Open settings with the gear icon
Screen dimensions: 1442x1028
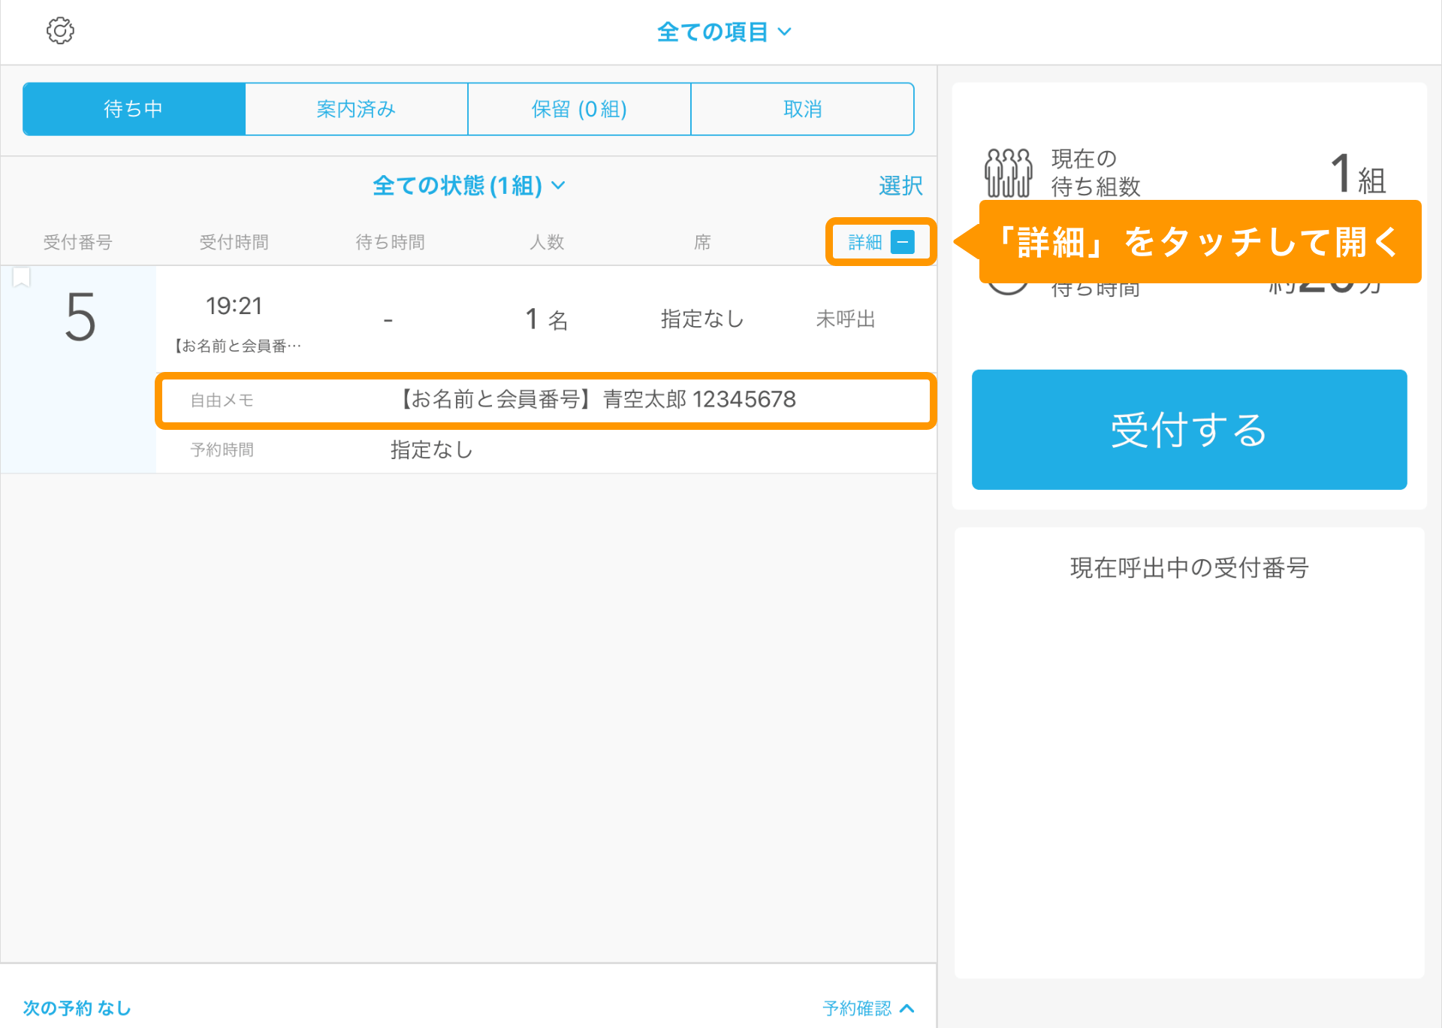tap(60, 31)
